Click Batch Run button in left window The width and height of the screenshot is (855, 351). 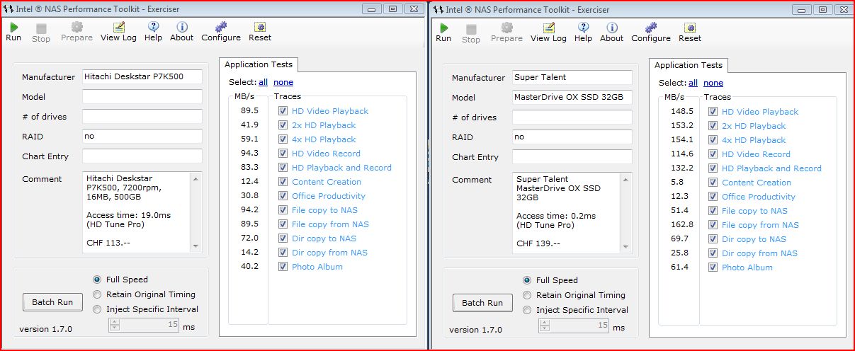(52, 302)
